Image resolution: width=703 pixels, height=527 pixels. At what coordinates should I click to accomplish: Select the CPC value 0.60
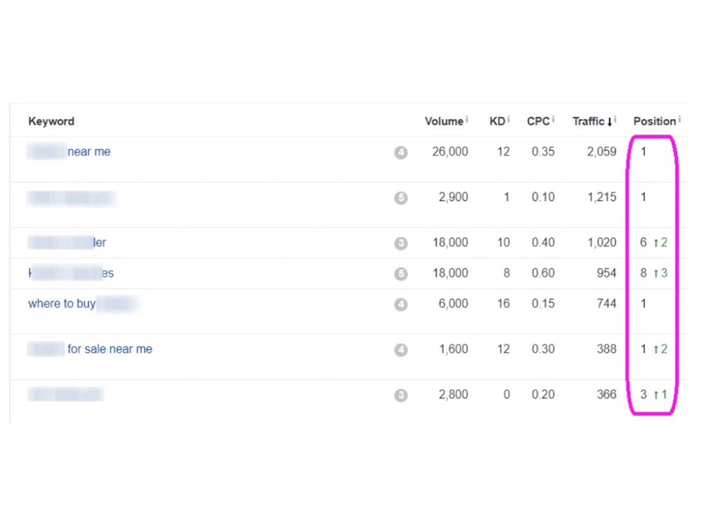543,273
